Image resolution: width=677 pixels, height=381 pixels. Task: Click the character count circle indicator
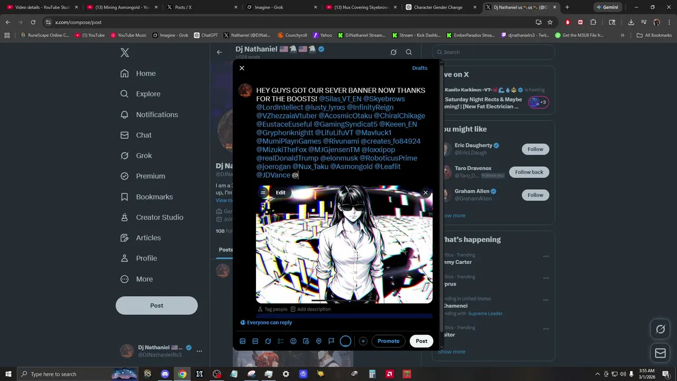coord(345,341)
